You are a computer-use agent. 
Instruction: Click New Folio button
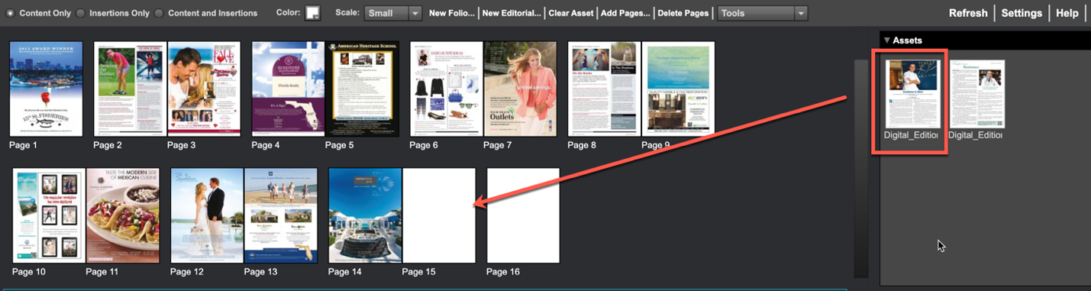tap(451, 13)
